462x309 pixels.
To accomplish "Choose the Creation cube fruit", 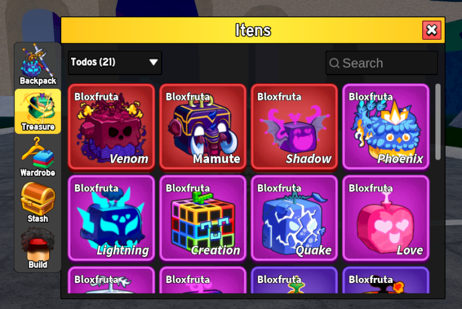I will click(x=203, y=218).
